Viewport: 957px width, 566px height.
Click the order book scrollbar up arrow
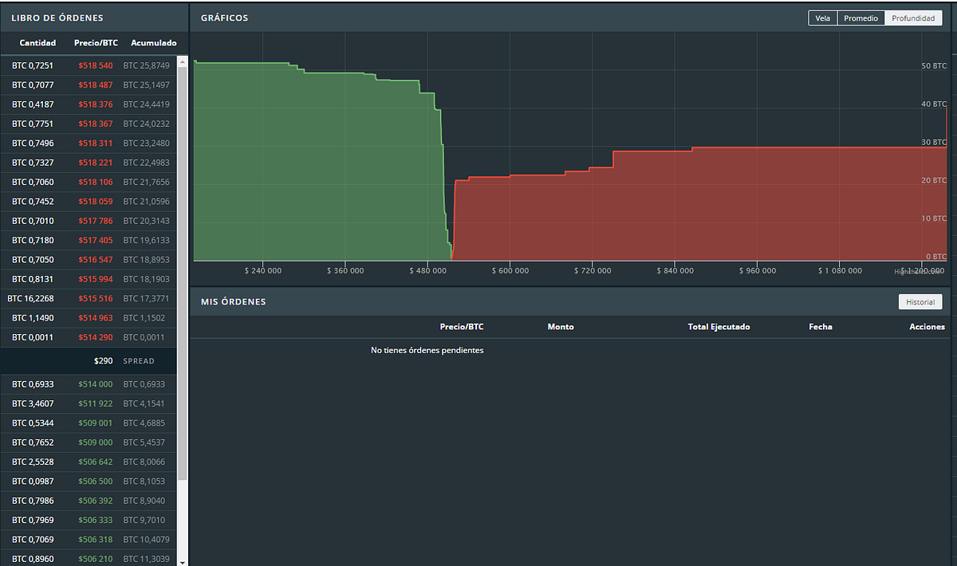(x=183, y=61)
